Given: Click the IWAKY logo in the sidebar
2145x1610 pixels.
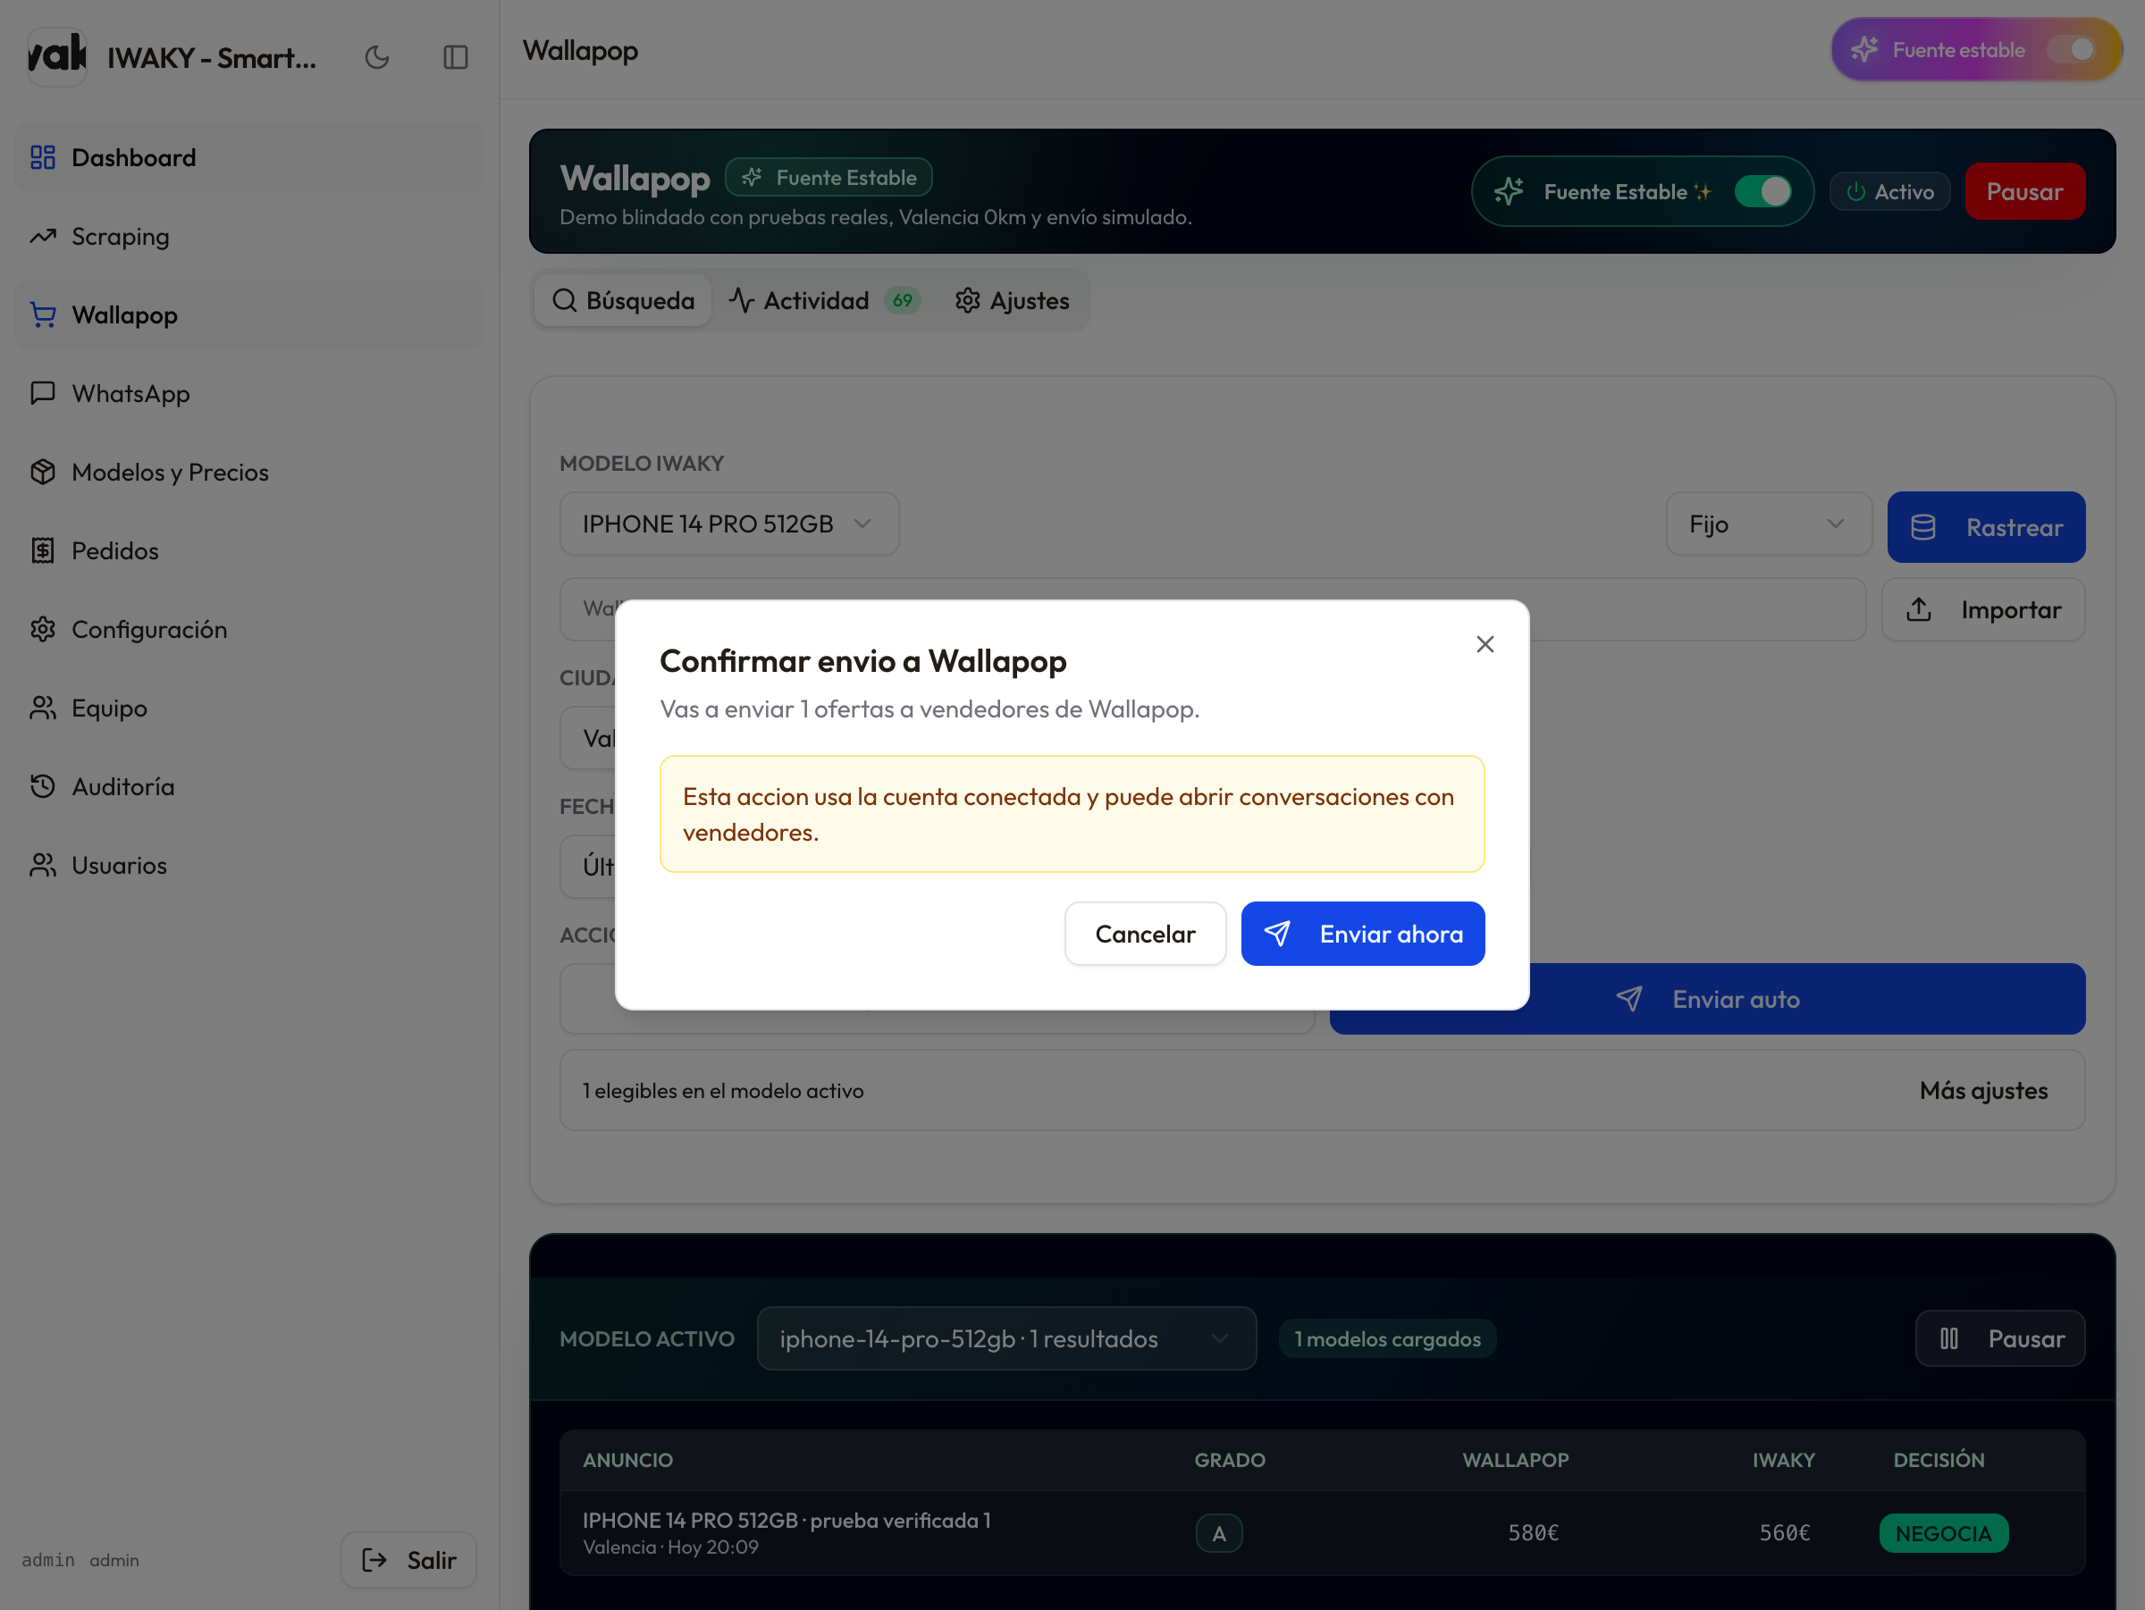Looking at the screenshot, I should click(57, 56).
